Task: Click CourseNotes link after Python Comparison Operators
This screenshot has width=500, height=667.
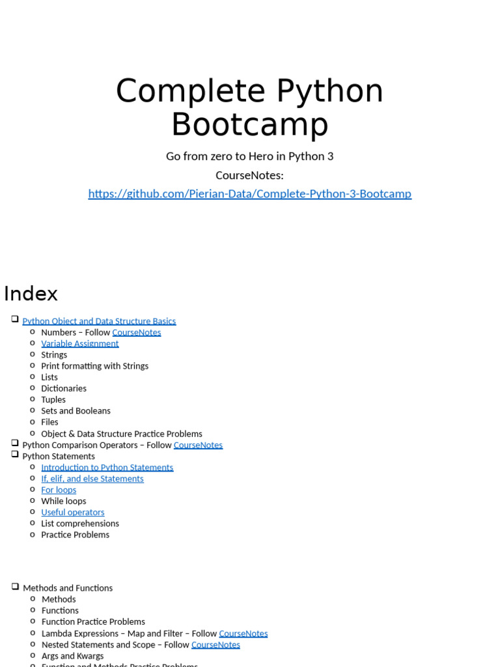Action: [198, 445]
